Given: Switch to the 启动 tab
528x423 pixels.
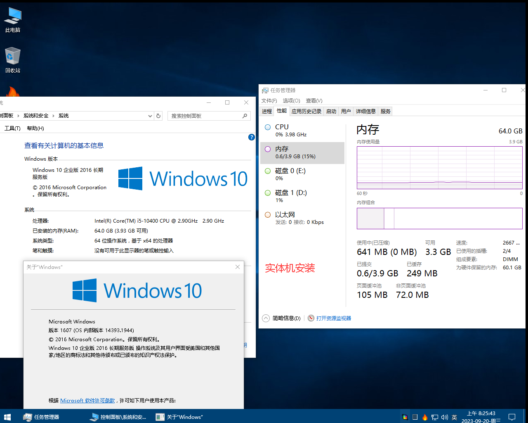Looking at the screenshot, I should 331,111.
